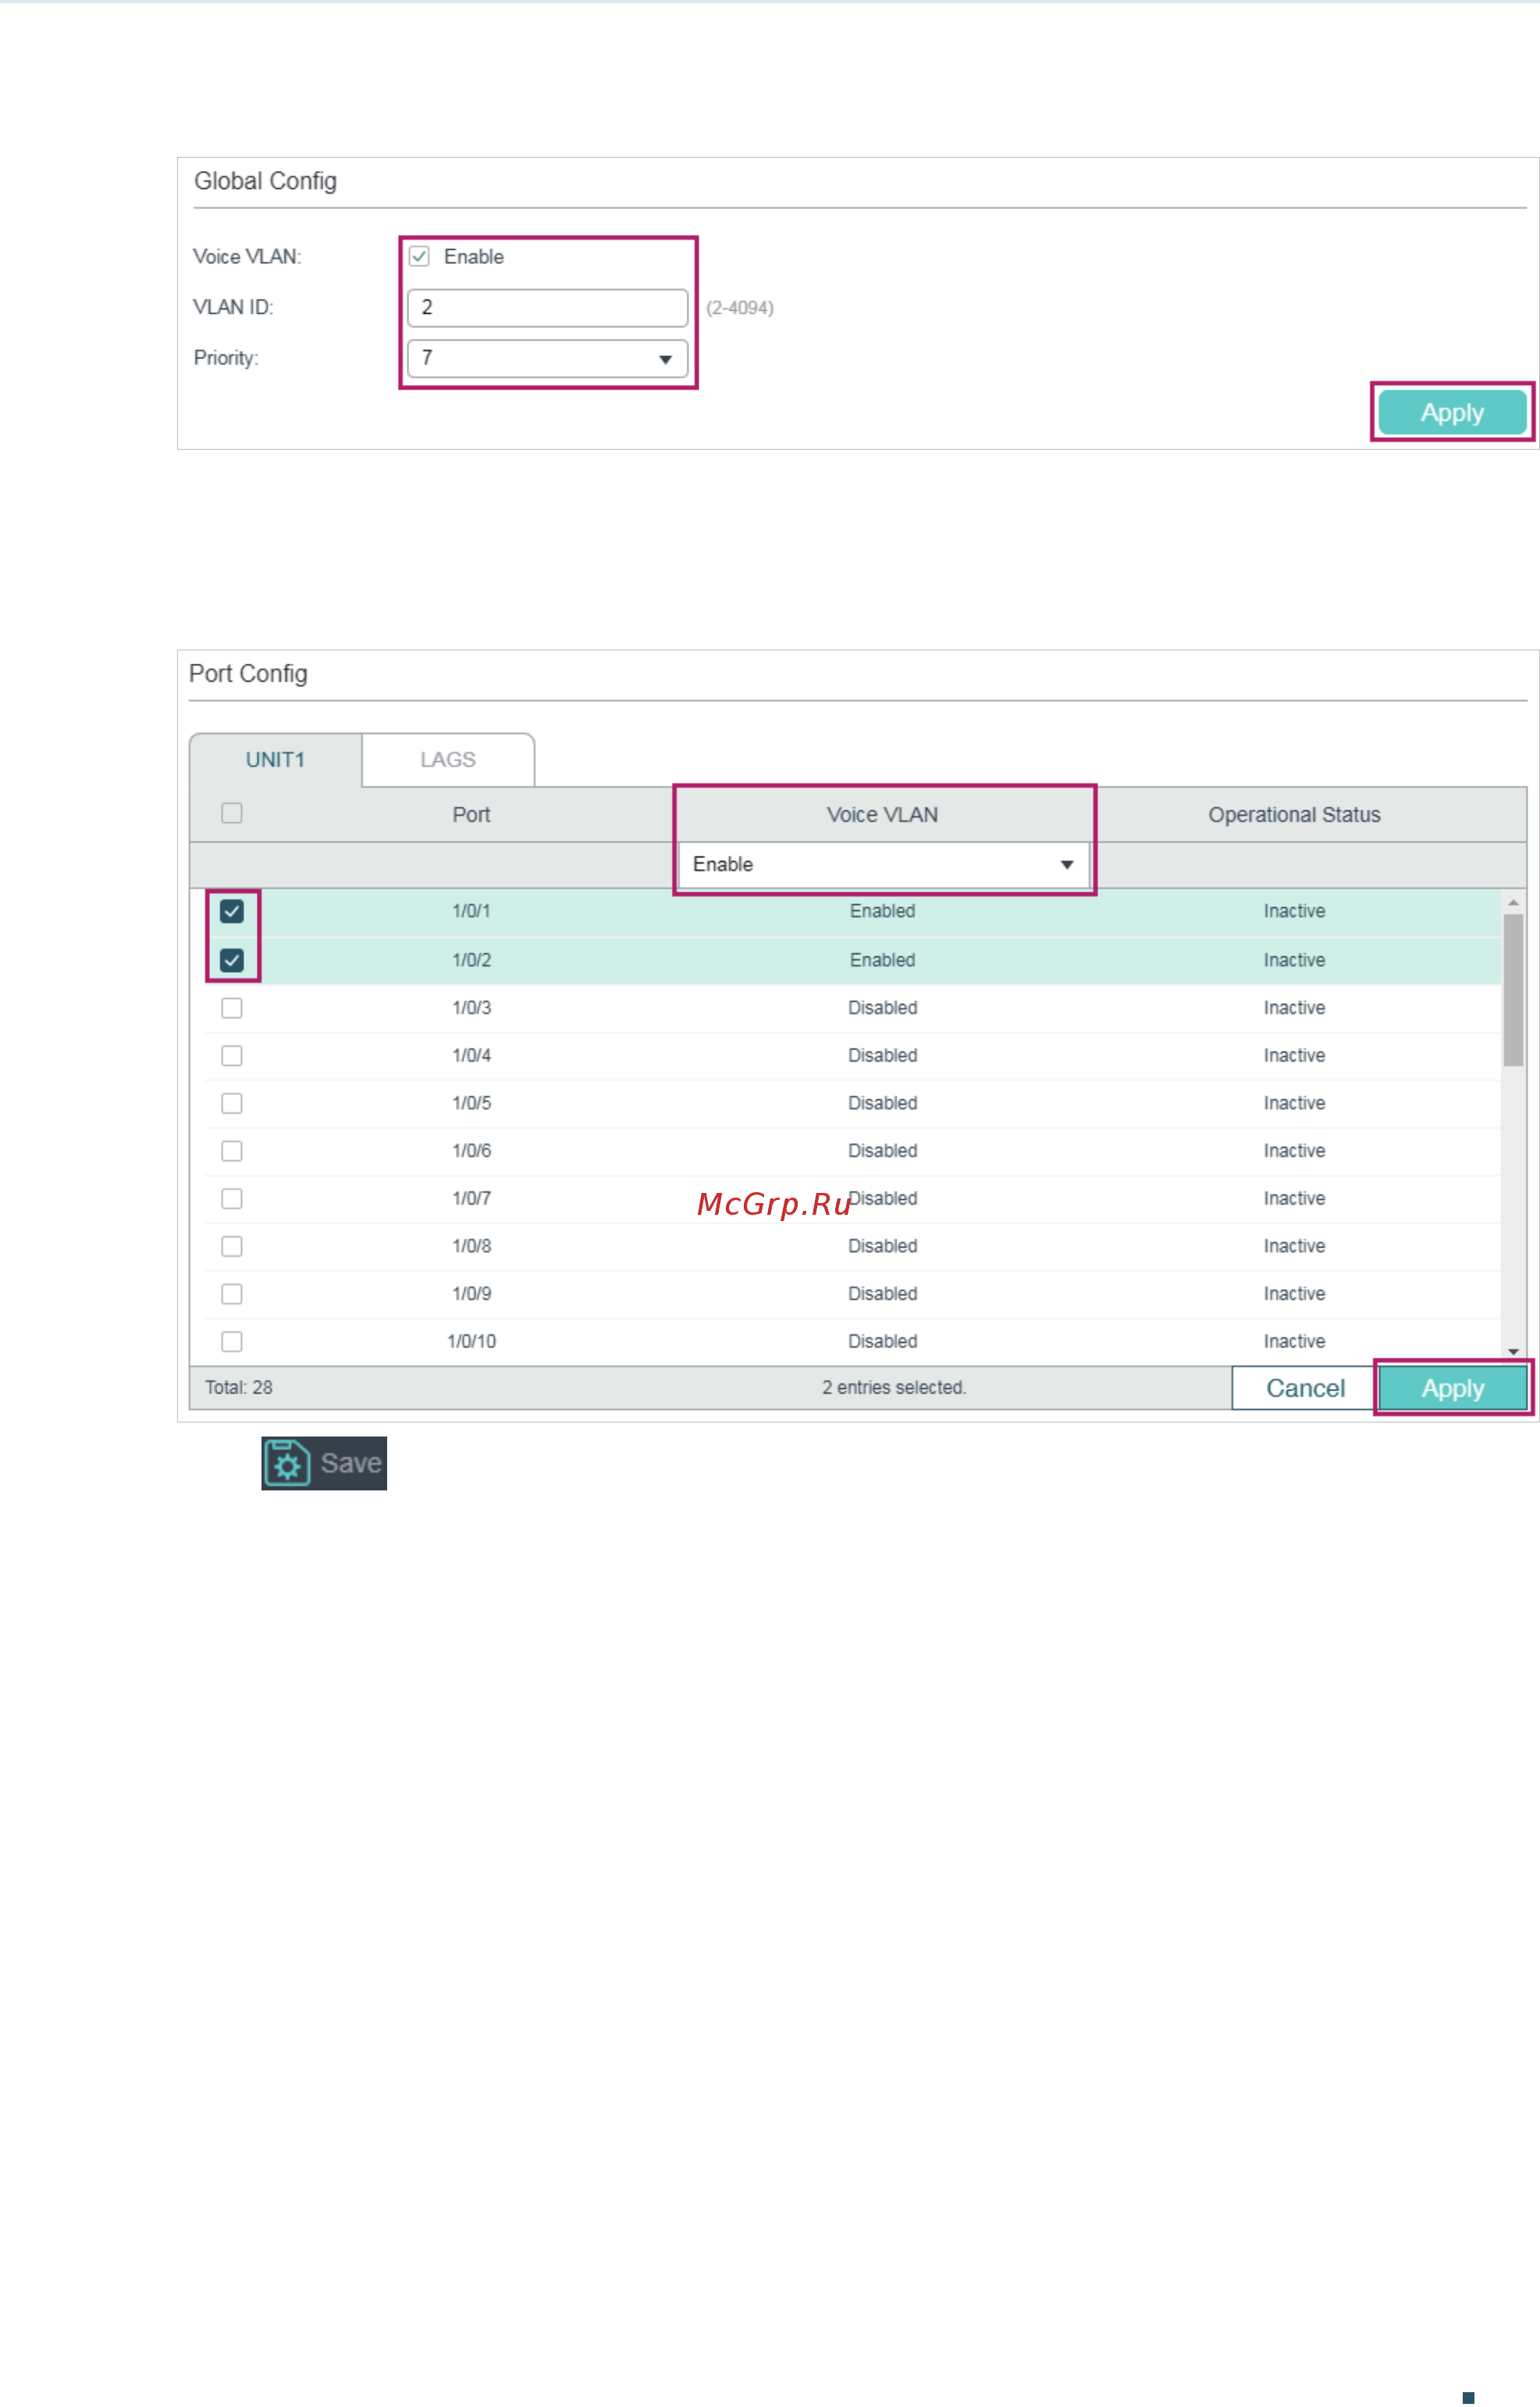Click the Voice VLAN column header
This screenshot has height=2407, width=1540.
pyautogui.click(x=882, y=815)
